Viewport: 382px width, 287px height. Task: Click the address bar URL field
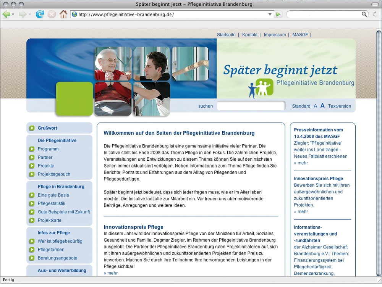coord(172,15)
